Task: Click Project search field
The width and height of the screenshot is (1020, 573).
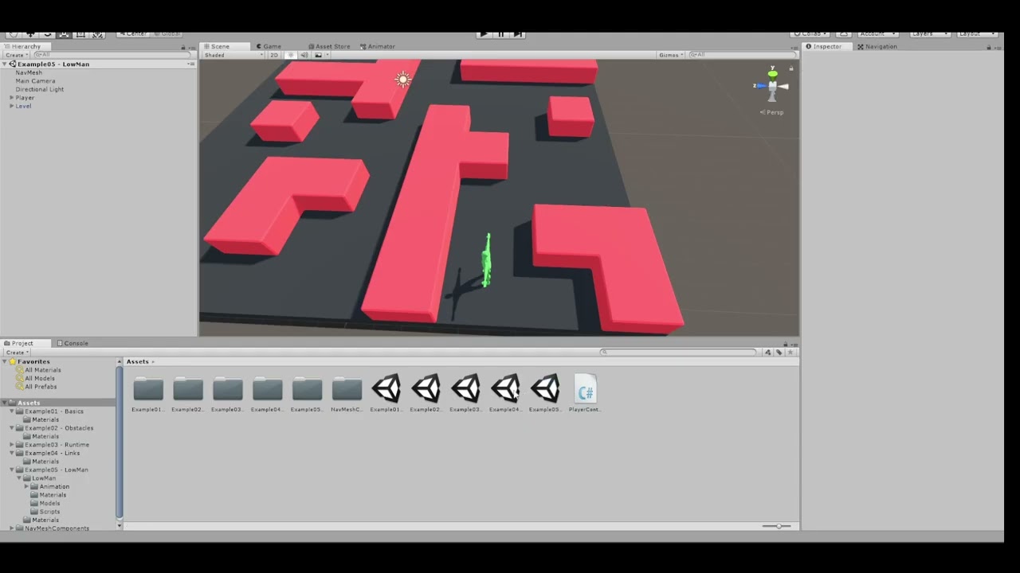Action: pos(677,352)
